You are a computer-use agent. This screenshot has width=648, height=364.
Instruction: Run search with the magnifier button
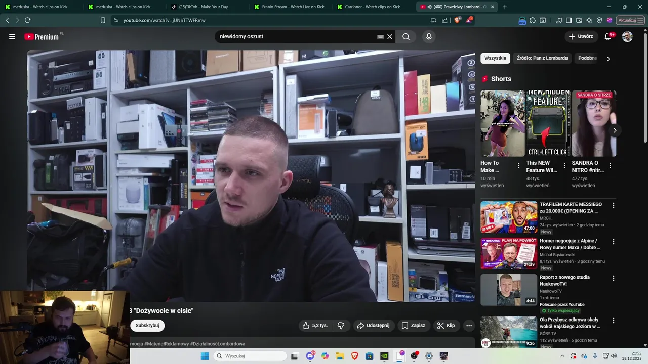tap(406, 37)
